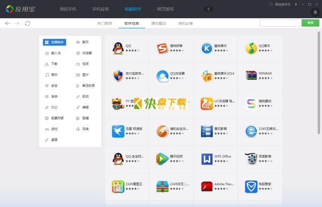Go forward with the right arrow
This screenshot has width=322, height=207.
click(17, 24)
